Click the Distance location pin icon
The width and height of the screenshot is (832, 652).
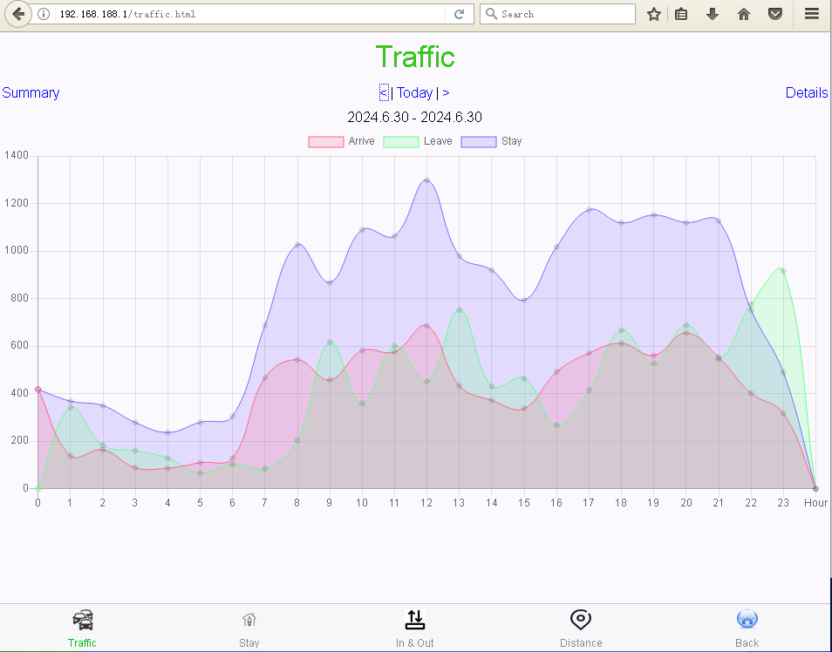pyautogui.click(x=581, y=619)
